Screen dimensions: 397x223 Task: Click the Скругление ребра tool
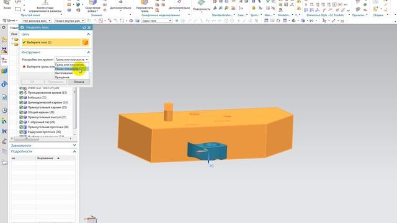point(92,6)
